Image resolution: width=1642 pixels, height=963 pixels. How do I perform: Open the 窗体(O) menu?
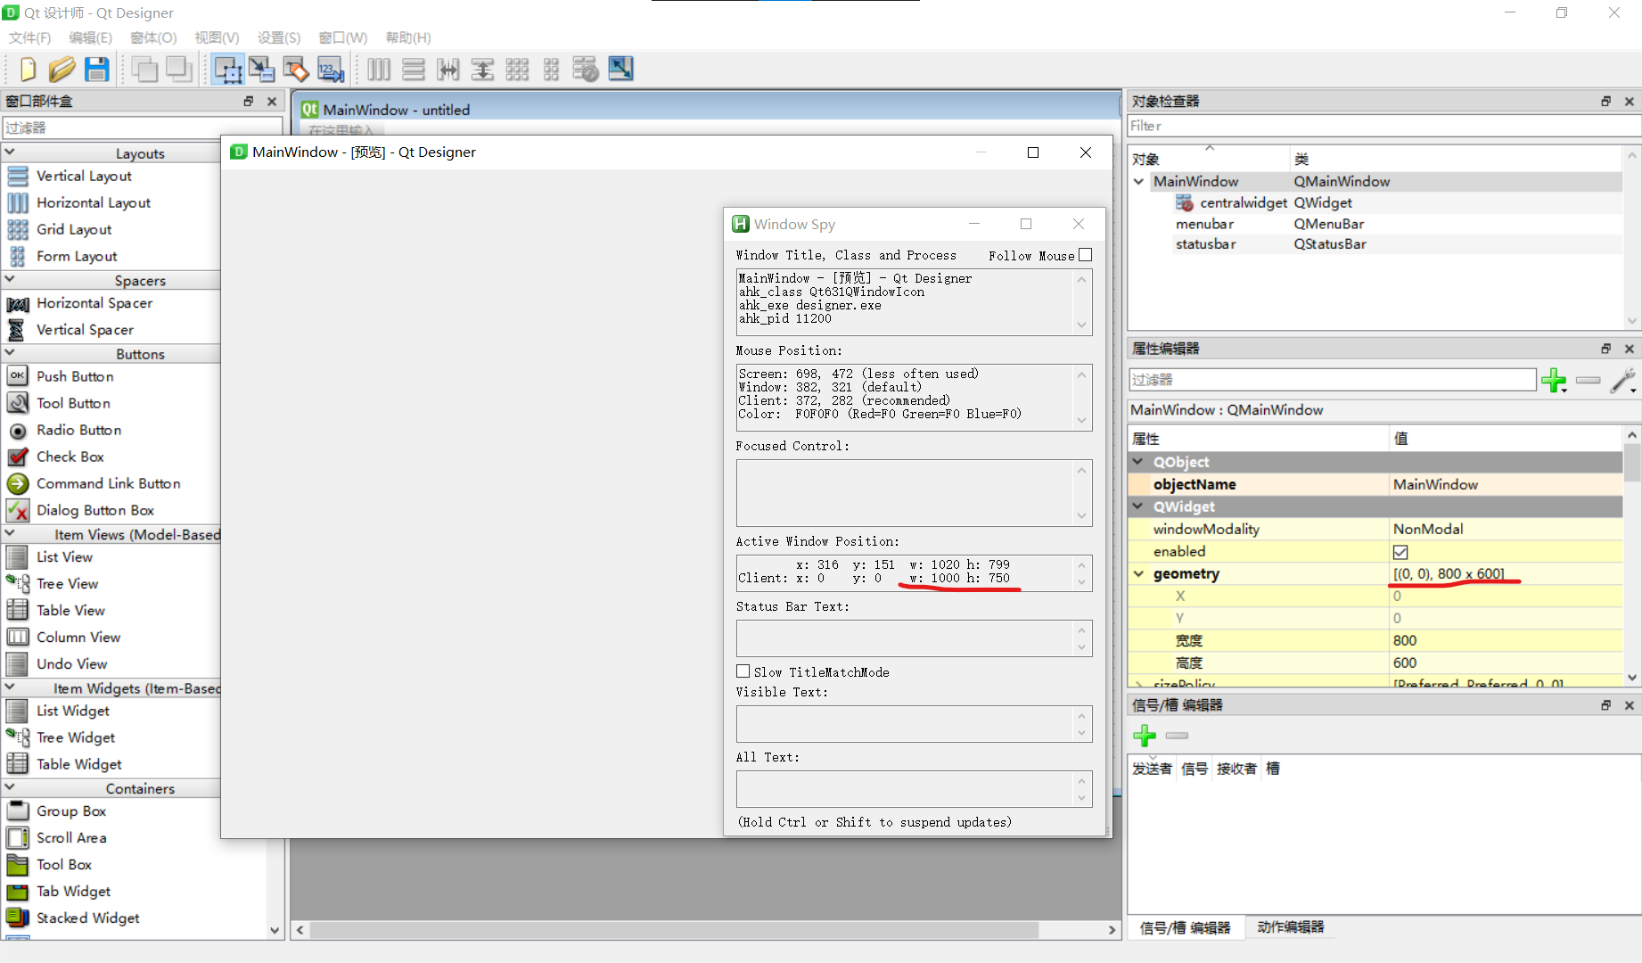click(153, 37)
